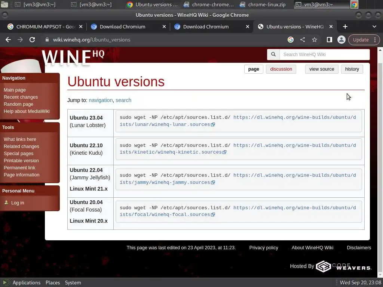The height and width of the screenshot is (287, 383).
Task: Follow the 'navigation' jump link
Action: [x=101, y=100]
